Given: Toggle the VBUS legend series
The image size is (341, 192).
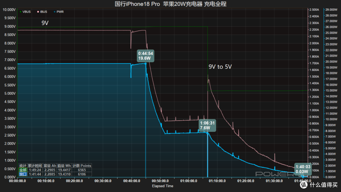Looking at the screenshot, I should (x=25, y=12).
